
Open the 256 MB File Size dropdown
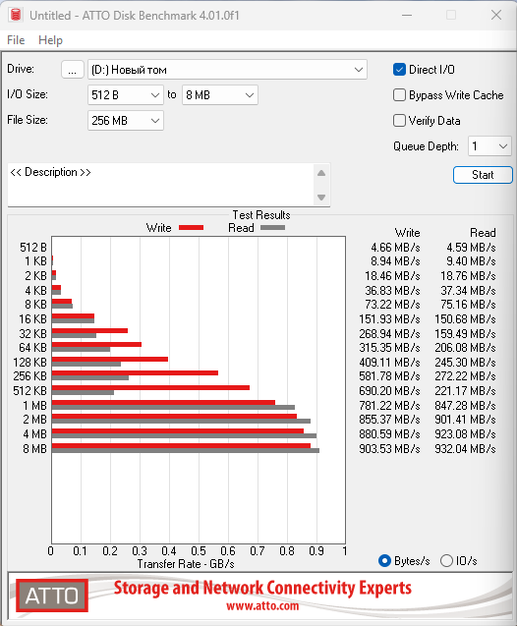[x=126, y=121]
